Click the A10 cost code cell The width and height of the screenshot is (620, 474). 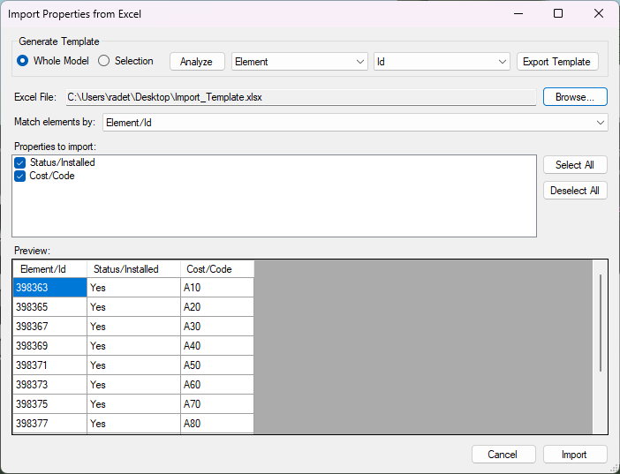[217, 288]
